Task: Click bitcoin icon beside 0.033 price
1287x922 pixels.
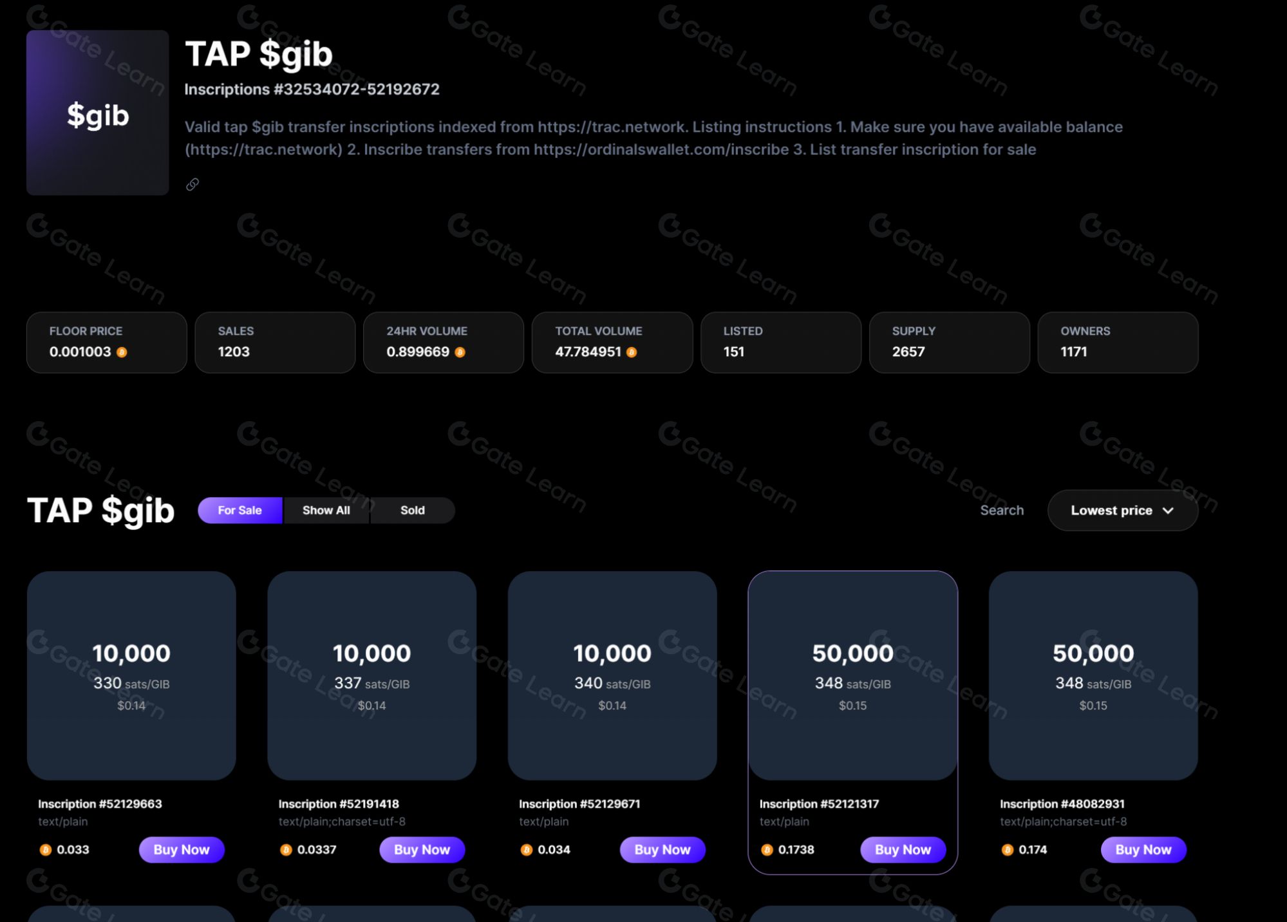Action: click(46, 850)
